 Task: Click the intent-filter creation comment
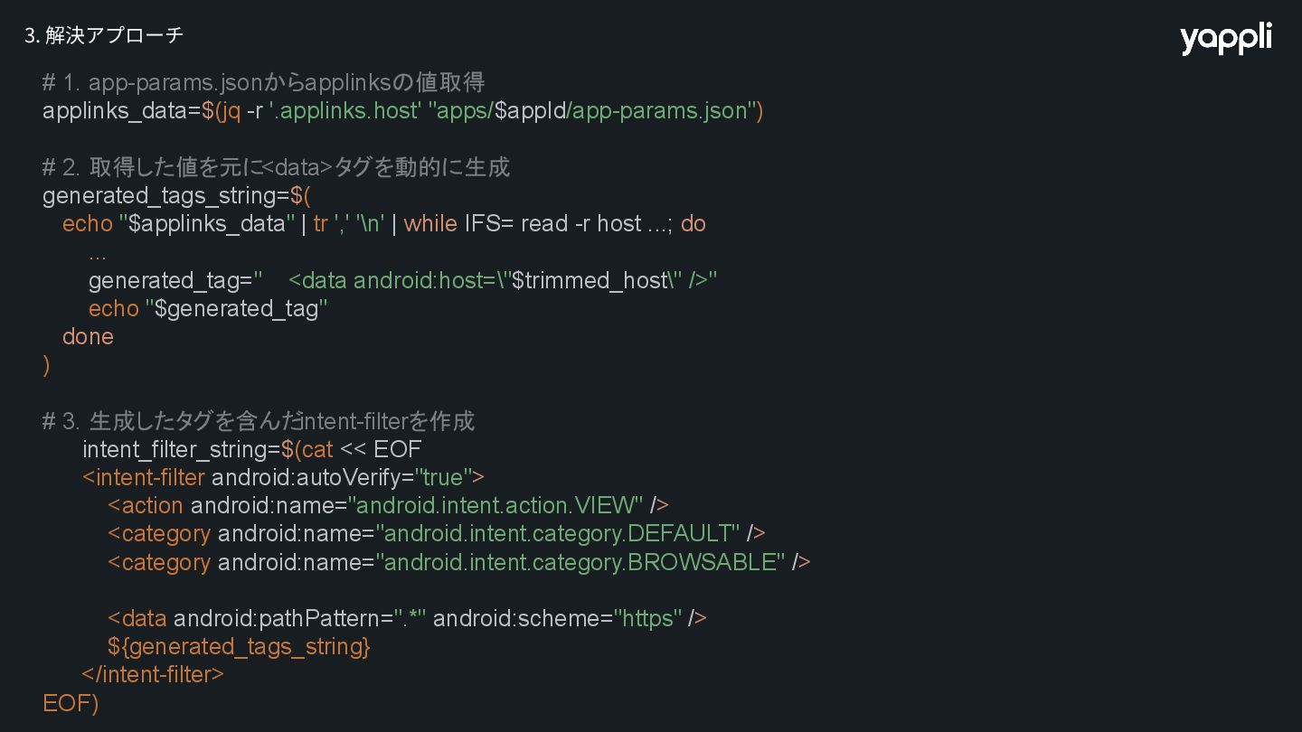click(x=259, y=421)
